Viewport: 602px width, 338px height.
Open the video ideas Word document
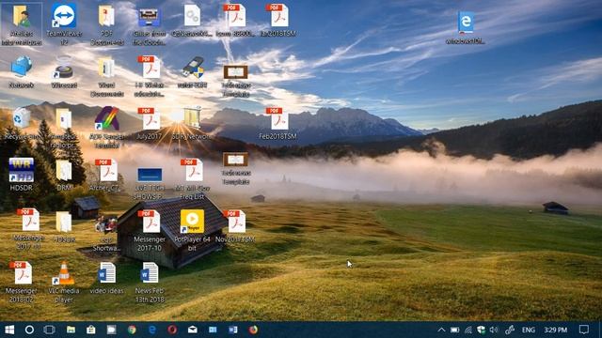(x=106, y=278)
